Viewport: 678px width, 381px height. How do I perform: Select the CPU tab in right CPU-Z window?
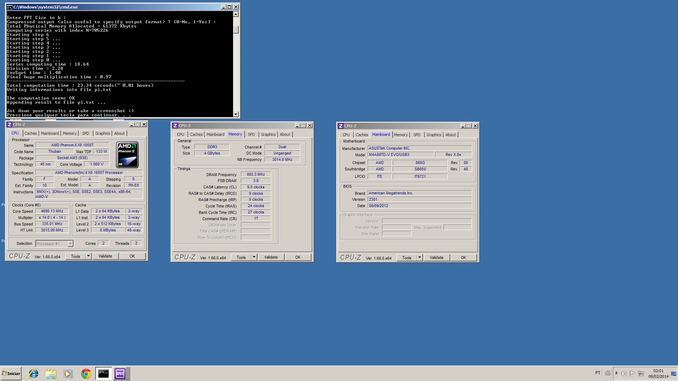point(346,135)
